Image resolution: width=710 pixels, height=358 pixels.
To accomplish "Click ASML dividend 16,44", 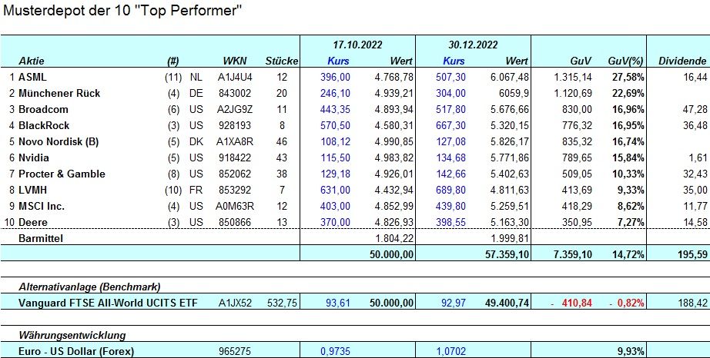I will (x=696, y=77).
